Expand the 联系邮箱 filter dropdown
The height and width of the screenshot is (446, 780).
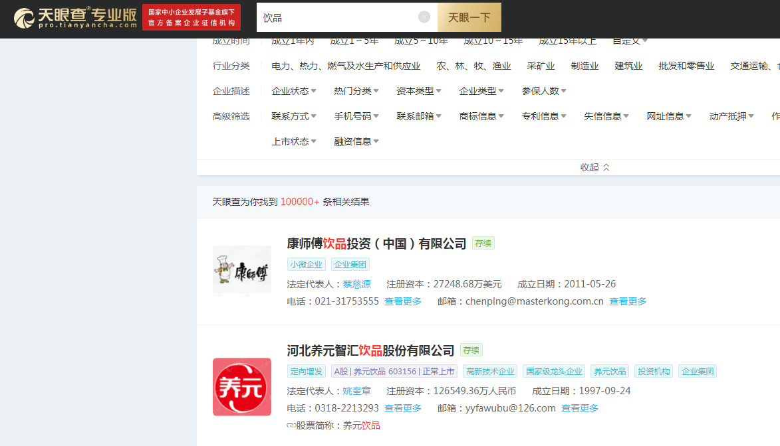click(x=418, y=116)
